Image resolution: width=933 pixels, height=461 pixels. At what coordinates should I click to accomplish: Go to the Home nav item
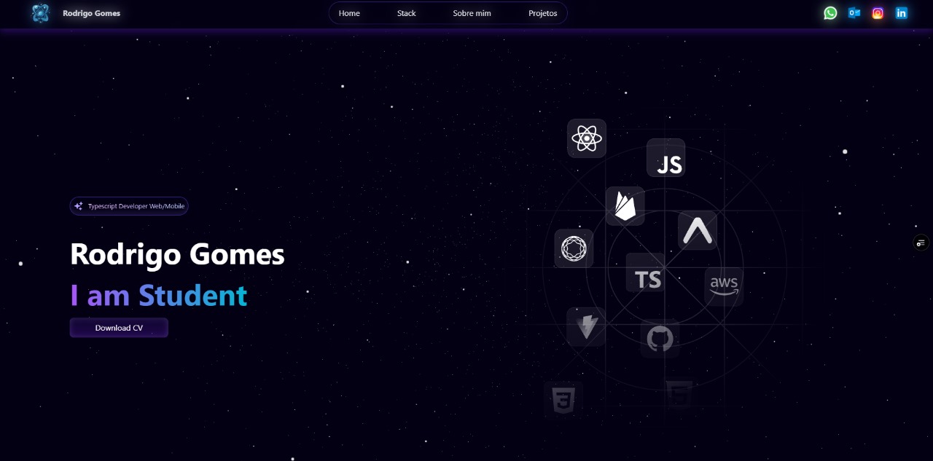point(349,13)
